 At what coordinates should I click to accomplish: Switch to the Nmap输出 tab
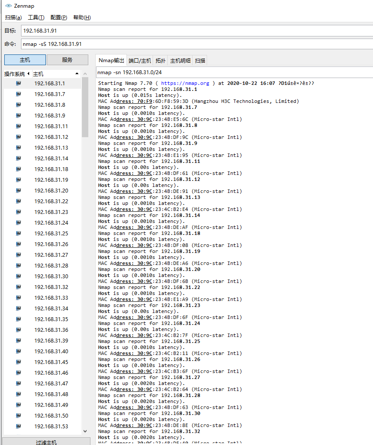point(111,60)
